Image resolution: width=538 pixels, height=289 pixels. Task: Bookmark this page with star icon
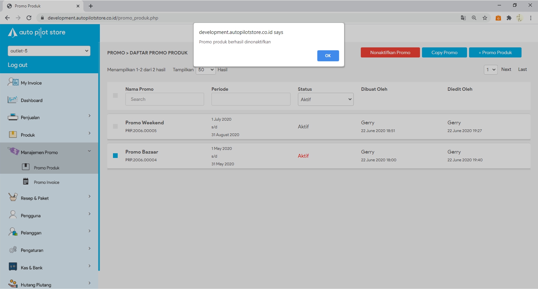485,18
